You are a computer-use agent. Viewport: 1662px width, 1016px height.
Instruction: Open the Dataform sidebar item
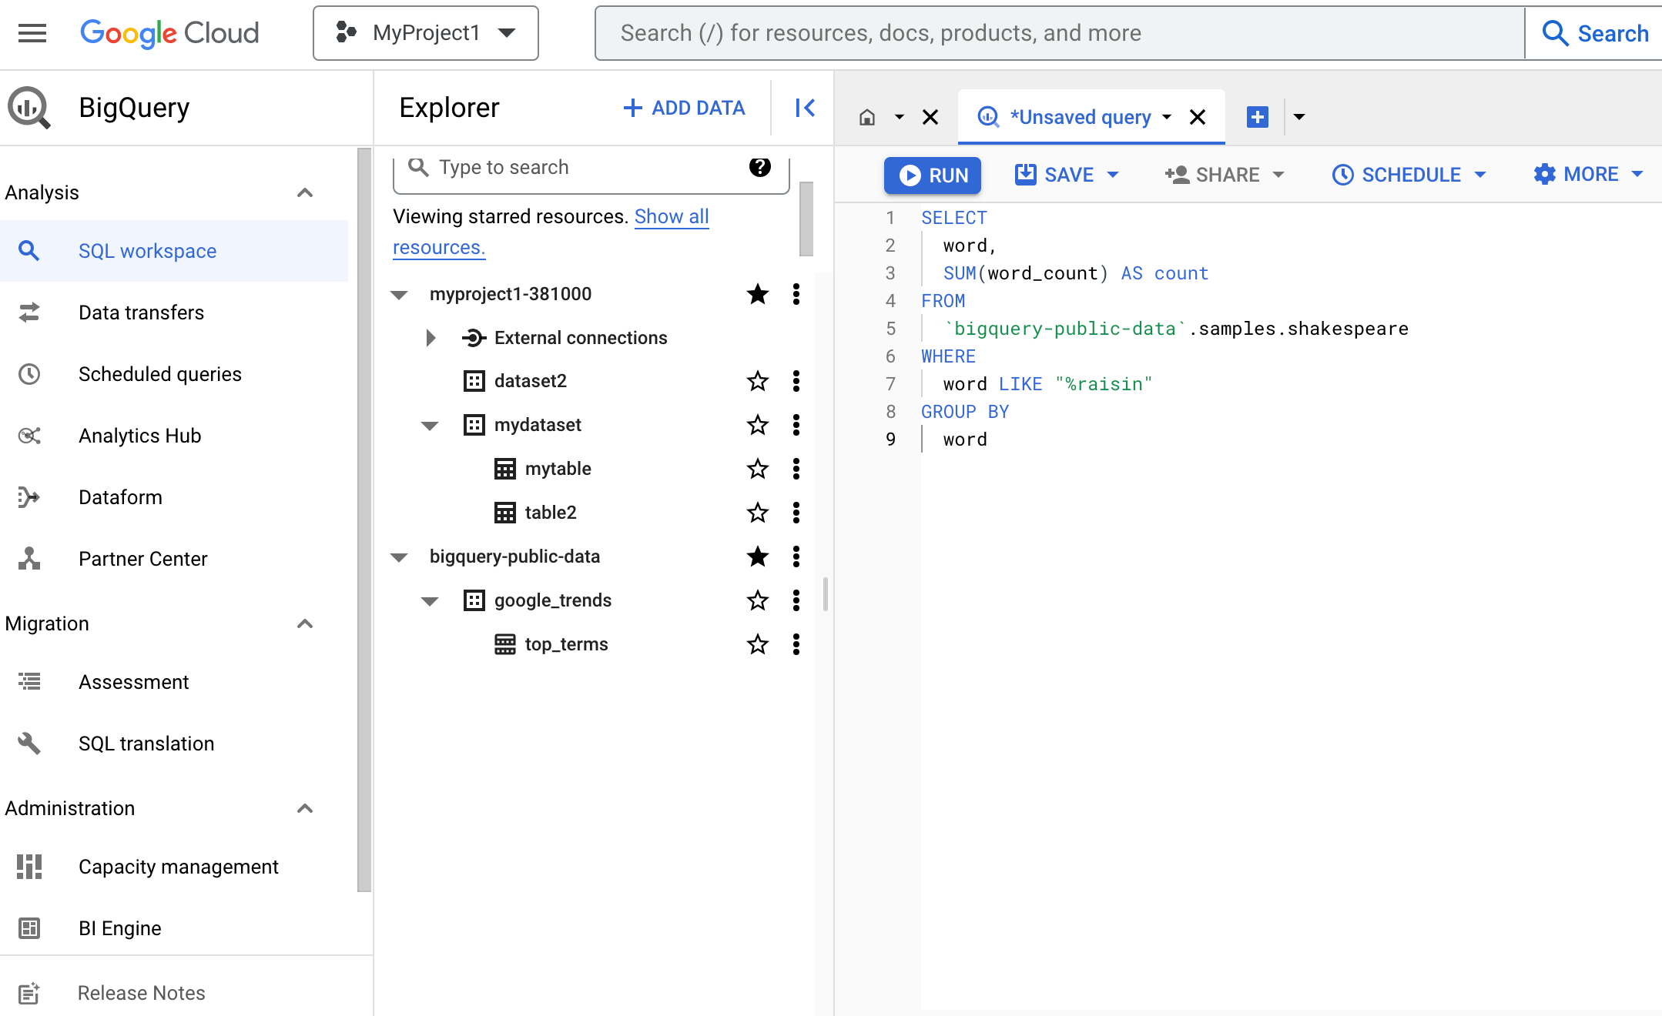pyautogui.click(x=120, y=497)
